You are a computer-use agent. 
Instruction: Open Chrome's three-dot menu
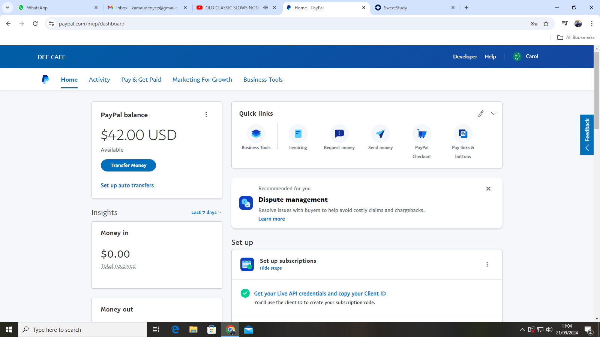592,24
